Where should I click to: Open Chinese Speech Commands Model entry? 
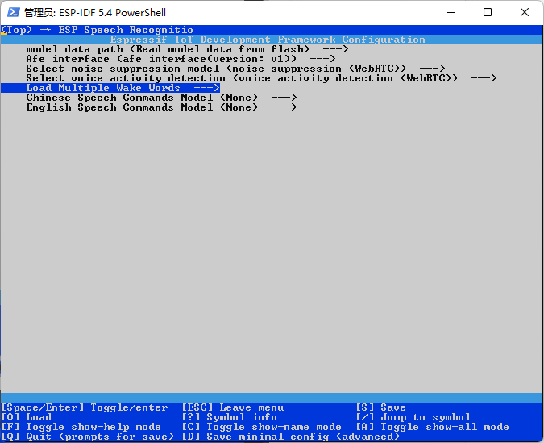[x=161, y=98]
